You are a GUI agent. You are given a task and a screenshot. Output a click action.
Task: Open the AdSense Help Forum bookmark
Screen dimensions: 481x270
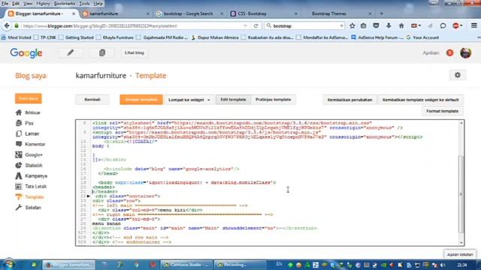377,37
